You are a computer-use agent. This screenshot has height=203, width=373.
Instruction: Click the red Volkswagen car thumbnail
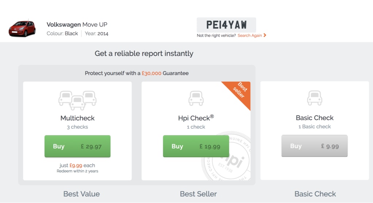pos(22,29)
